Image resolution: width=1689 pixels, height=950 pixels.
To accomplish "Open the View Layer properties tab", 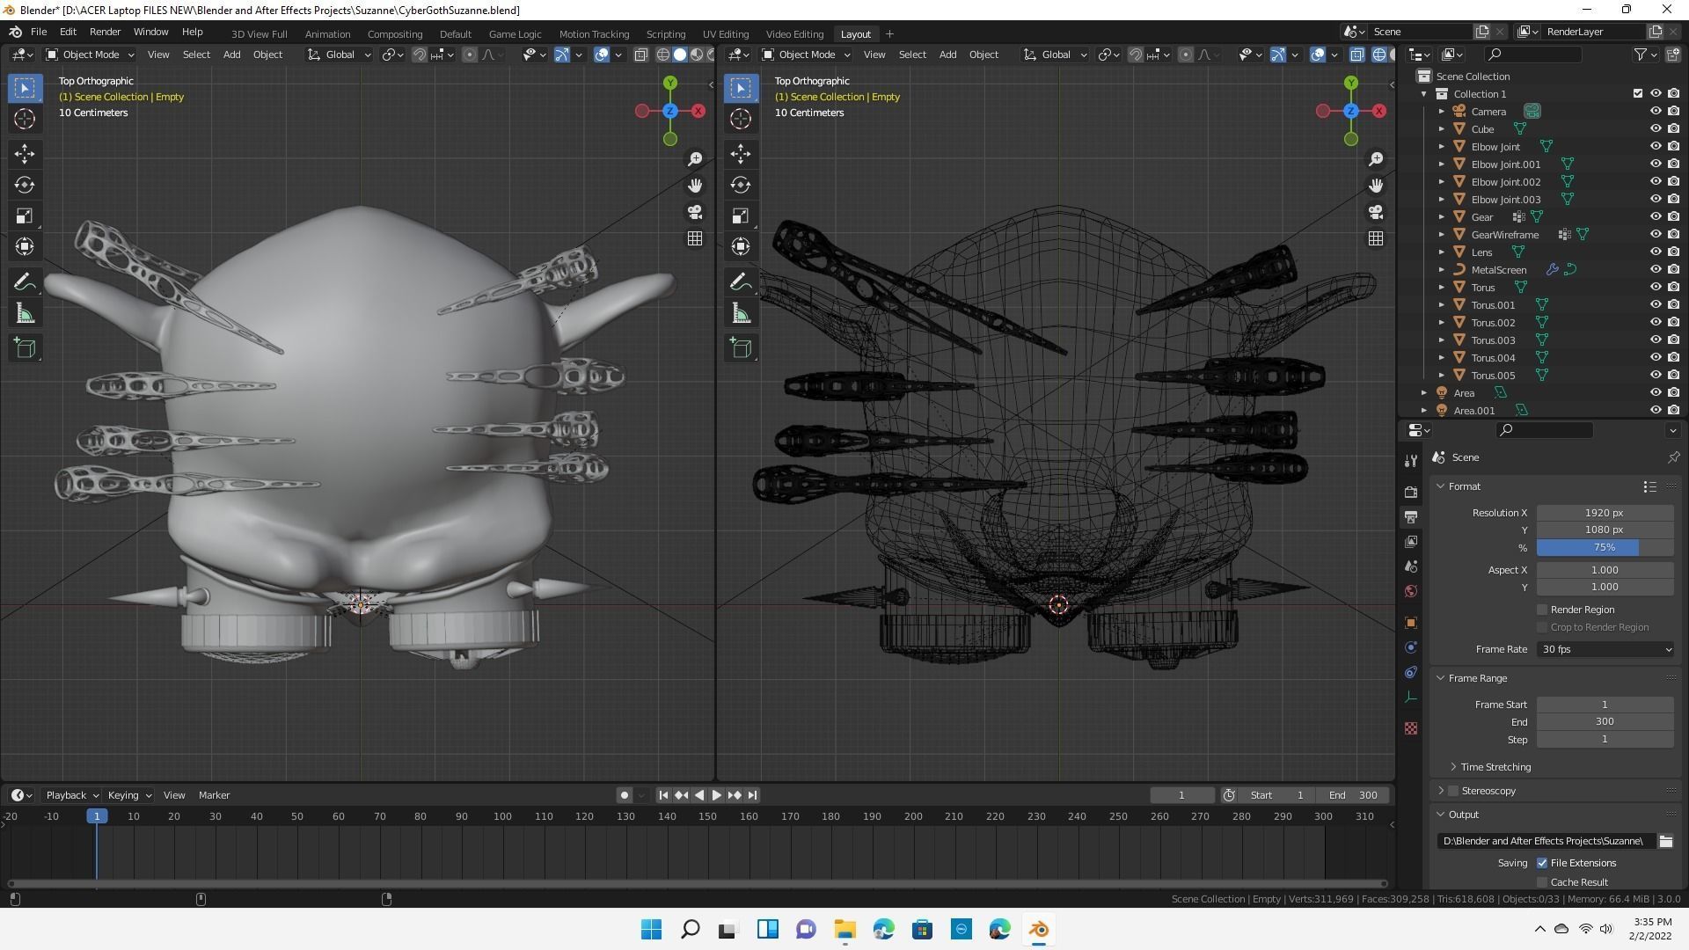I will tap(1411, 542).
